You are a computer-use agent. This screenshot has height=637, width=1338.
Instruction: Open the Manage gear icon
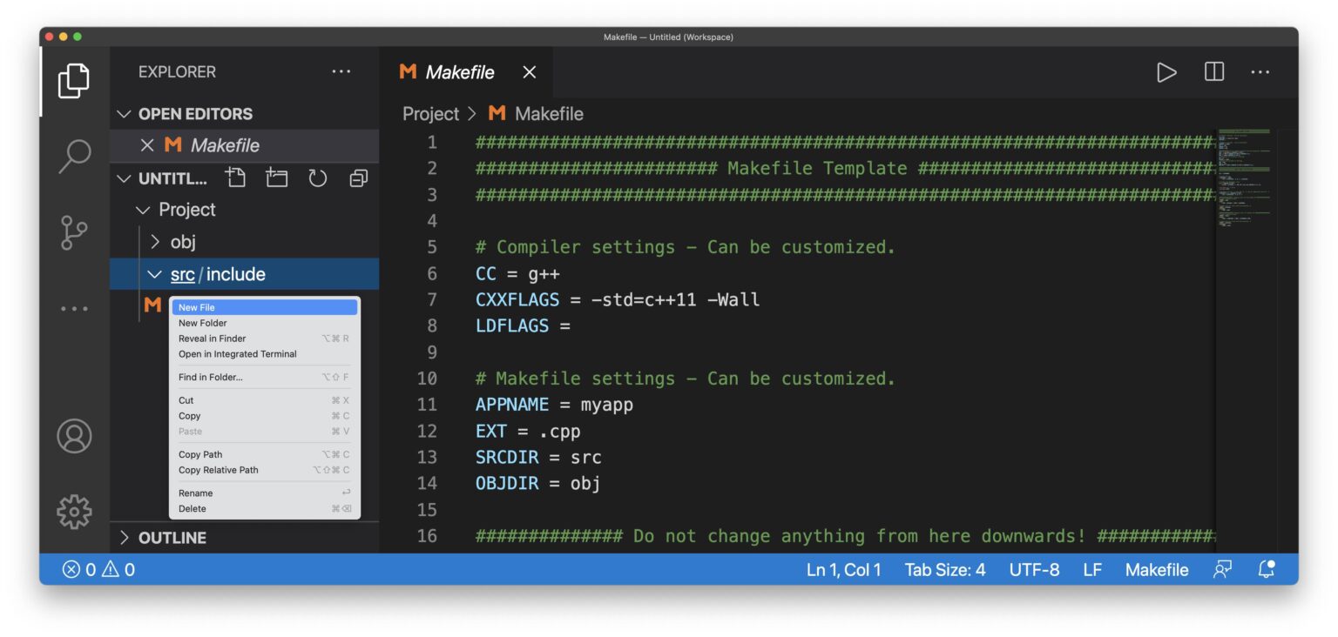pyautogui.click(x=74, y=513)
